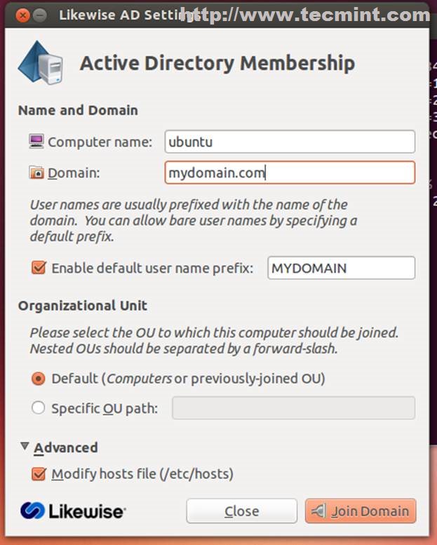Click into the Domain input field
437x545 pixels.
coord(289,173)
